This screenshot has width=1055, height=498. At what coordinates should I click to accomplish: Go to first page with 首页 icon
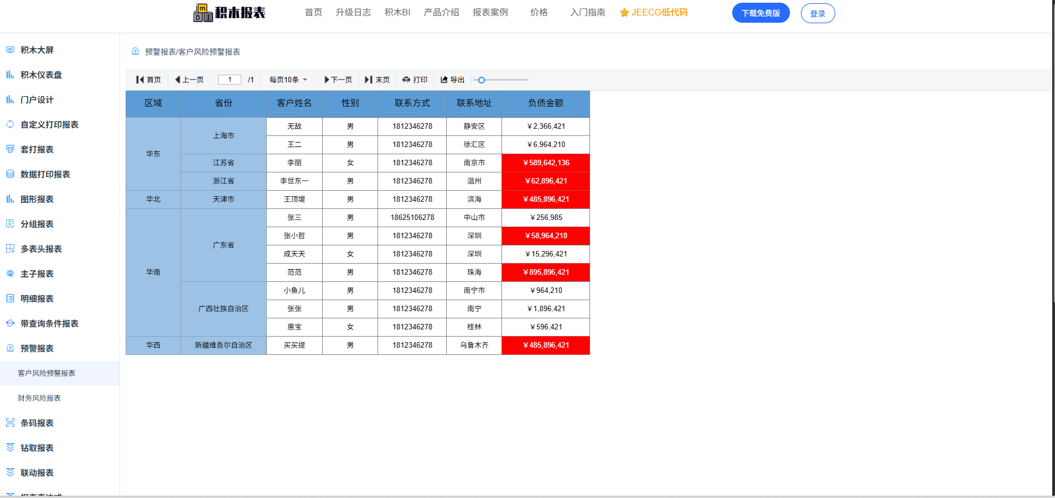coord(140,80)
